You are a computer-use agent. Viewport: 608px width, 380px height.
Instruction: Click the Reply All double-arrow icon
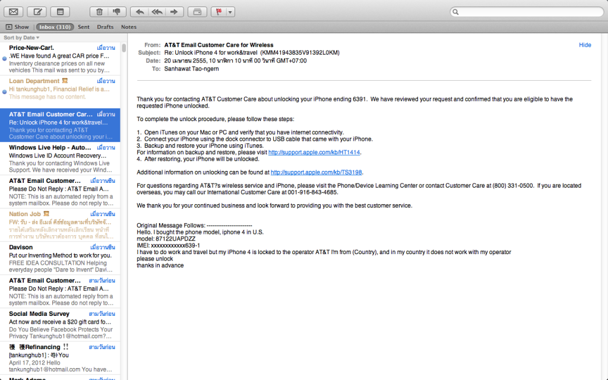(x=157, y=11)
